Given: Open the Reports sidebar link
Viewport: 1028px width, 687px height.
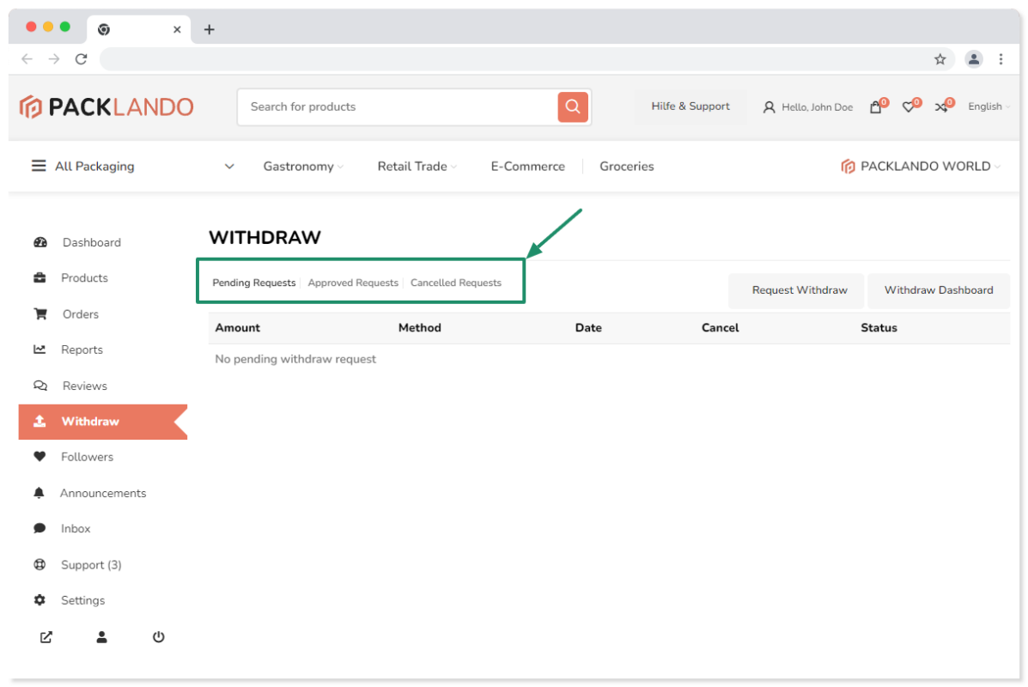Looking at the screenshot, I should (82, 350).
